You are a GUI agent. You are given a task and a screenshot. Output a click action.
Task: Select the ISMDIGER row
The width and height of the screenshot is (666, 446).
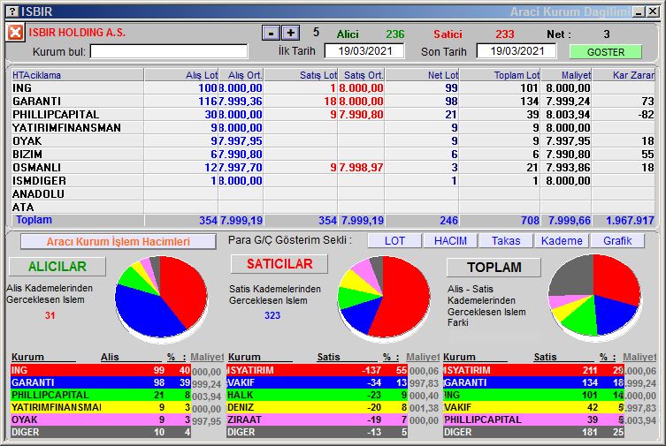[x=333, y=180]
